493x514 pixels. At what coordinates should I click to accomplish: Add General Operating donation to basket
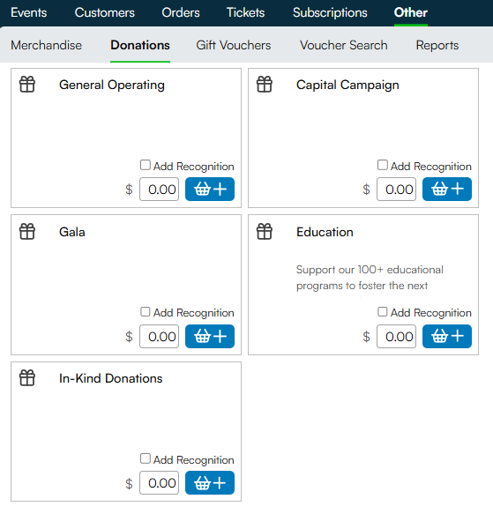coord(210,190)
